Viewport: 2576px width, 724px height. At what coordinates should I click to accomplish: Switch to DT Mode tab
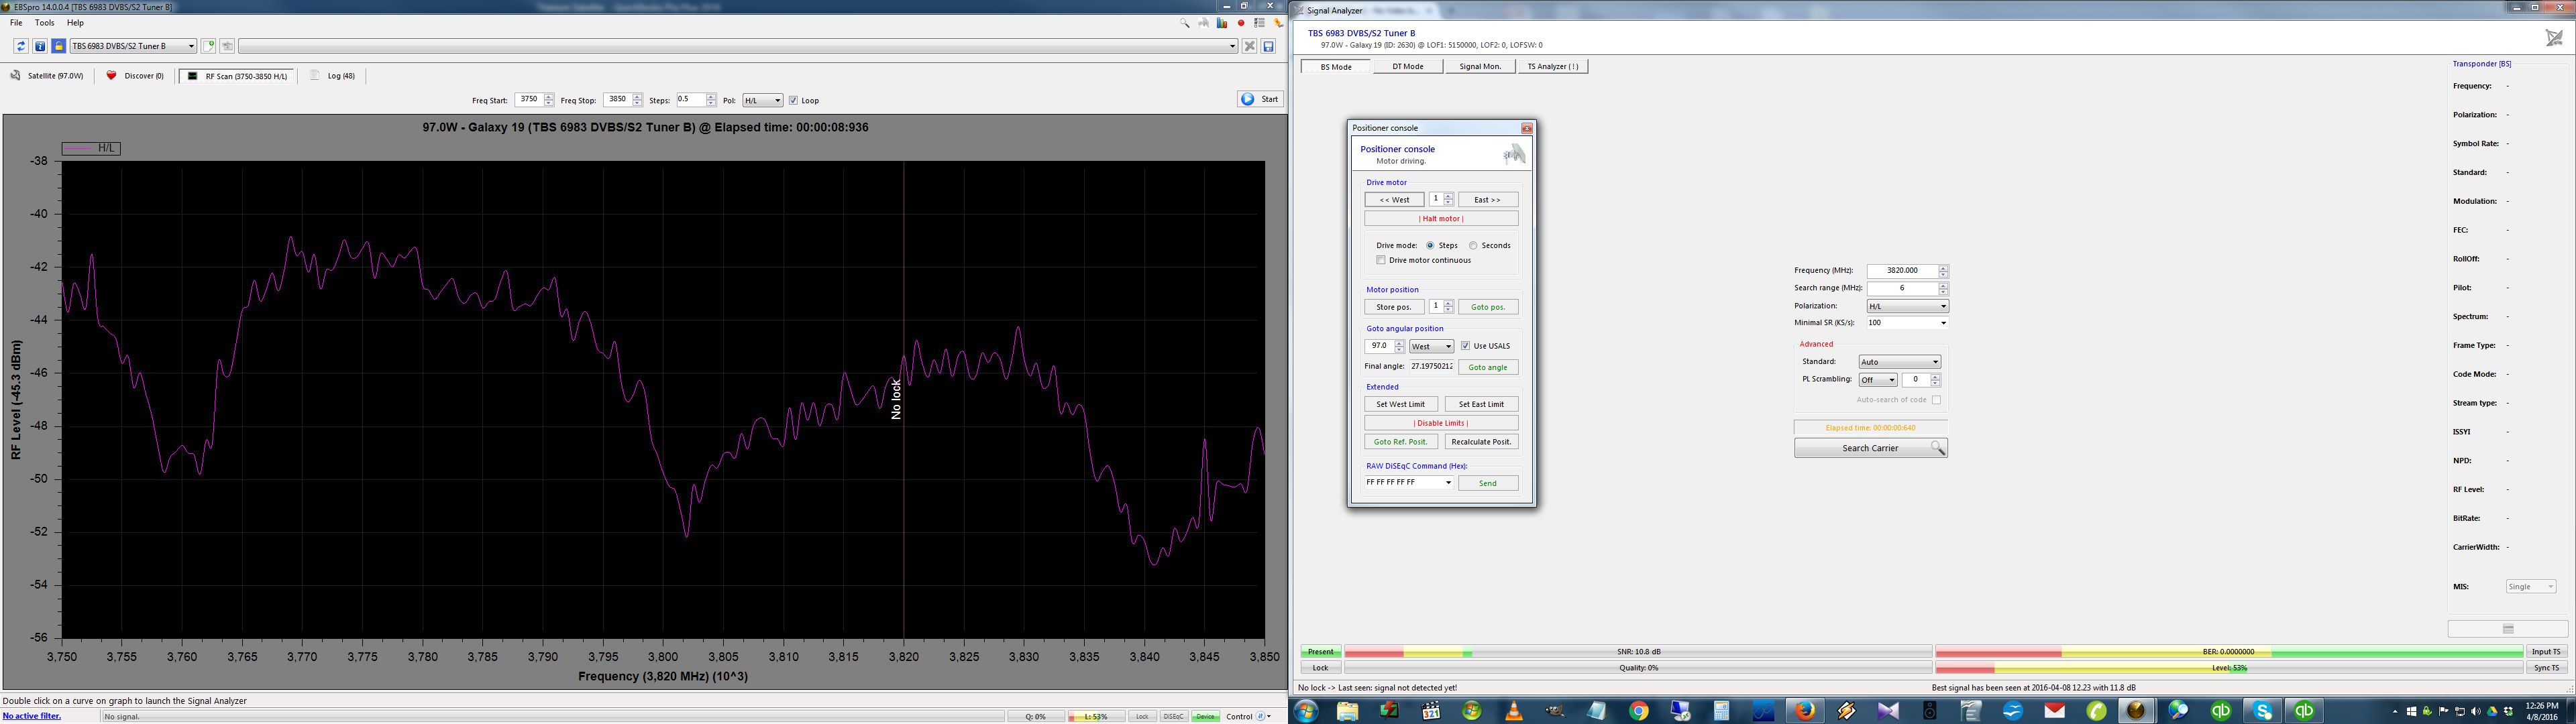(x=1407, y=66)
